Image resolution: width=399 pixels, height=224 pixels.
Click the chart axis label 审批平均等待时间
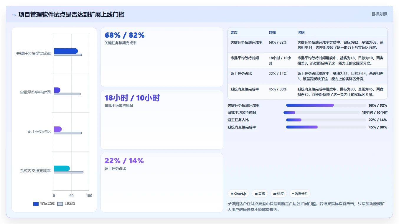pyautogui.click(x=35, y=92)
